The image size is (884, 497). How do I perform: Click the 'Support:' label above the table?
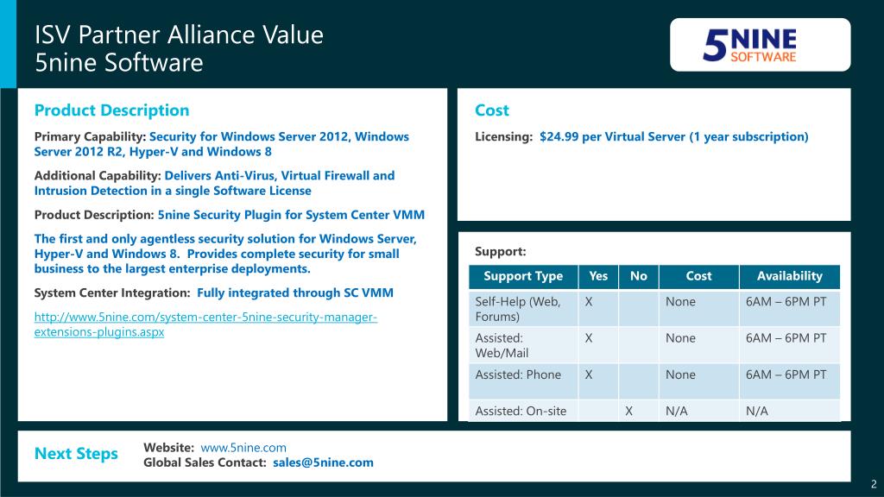point(500,251)
